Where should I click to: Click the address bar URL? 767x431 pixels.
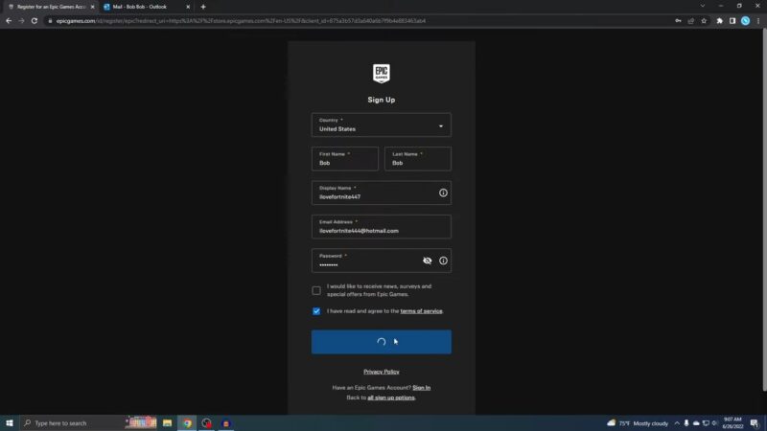point(241,21)
